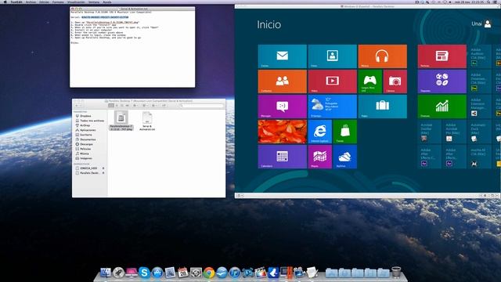Open the TextEdit menu in the menu bar
The width and height of the screenshot is (501, 282).
click(x=16, y=2)
